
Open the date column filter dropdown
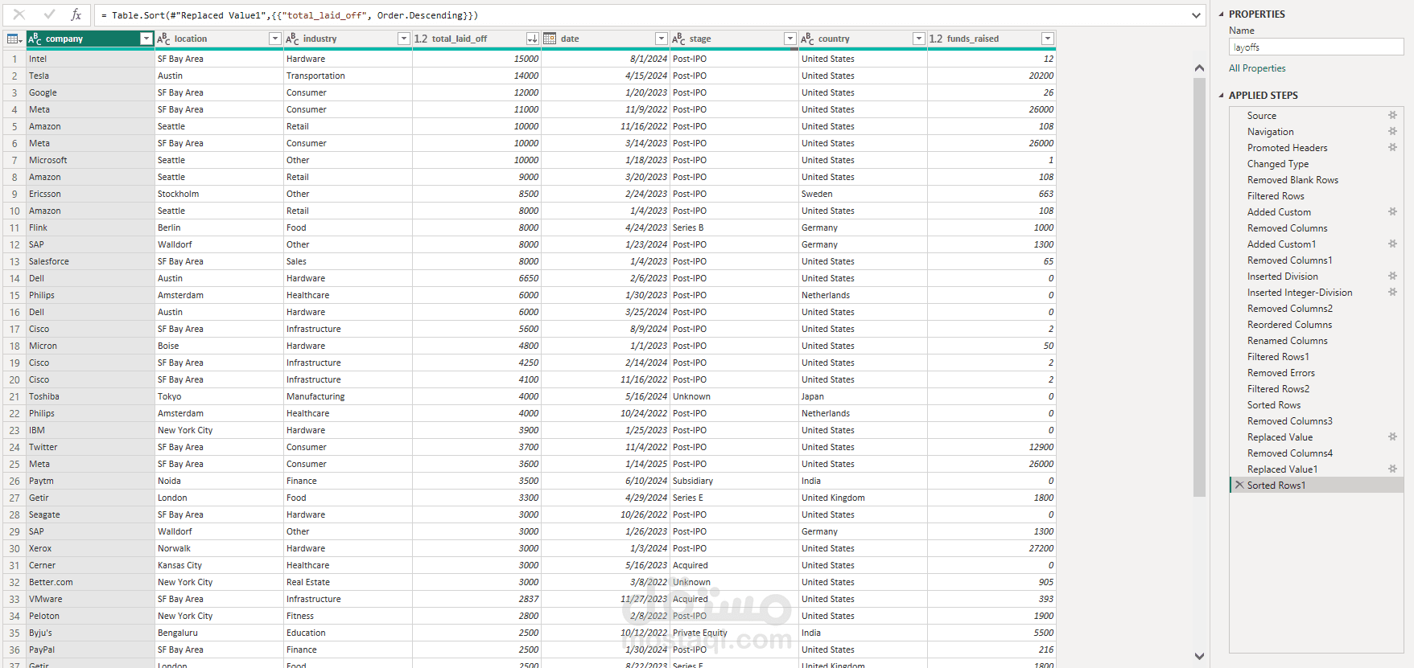point(661,39)
